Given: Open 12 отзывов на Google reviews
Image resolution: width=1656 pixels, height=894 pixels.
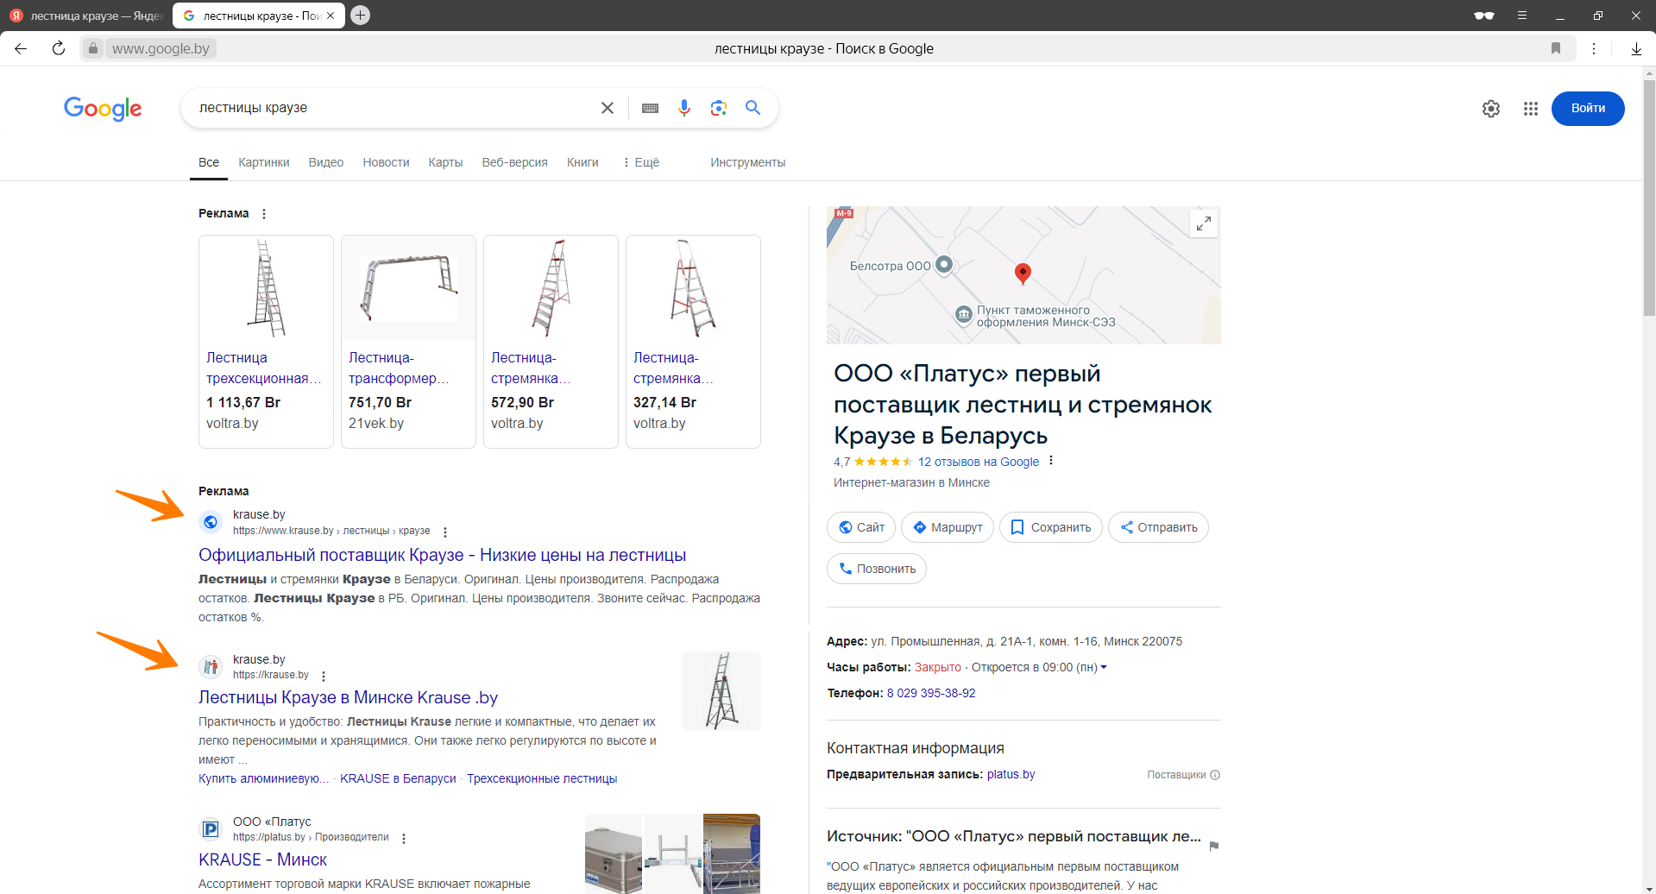Looking at the screenshot, I should [979, 462].
